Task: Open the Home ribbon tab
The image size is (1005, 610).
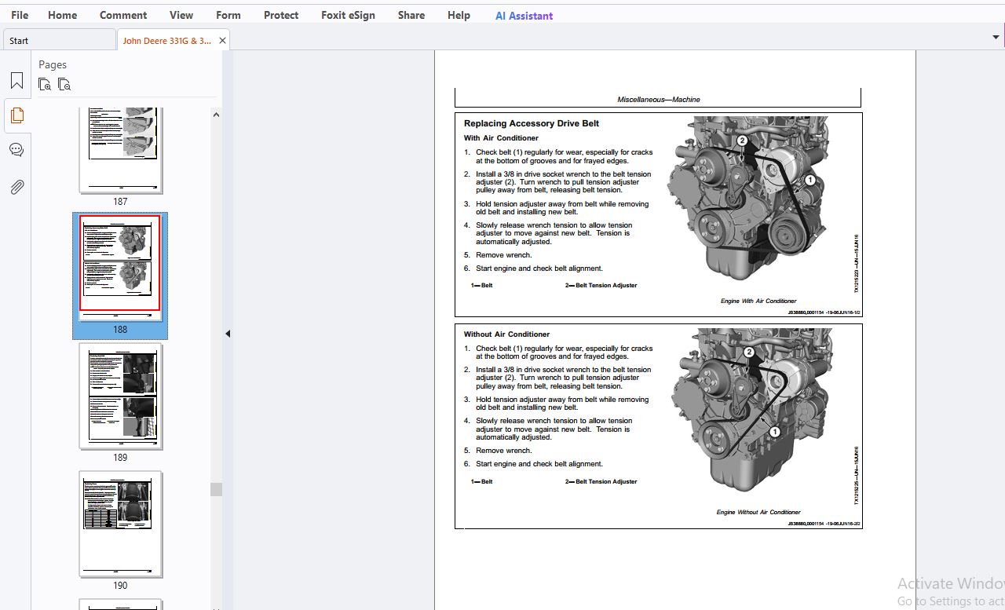Action: [62, 15]
